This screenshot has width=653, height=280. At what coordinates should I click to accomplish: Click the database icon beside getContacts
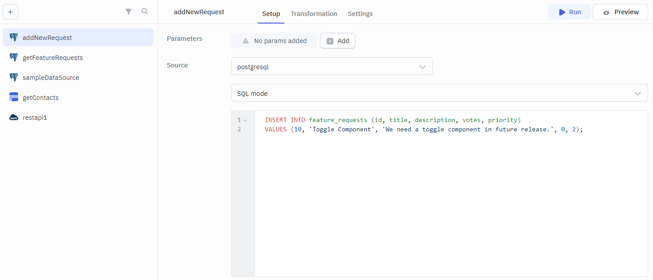14,98
